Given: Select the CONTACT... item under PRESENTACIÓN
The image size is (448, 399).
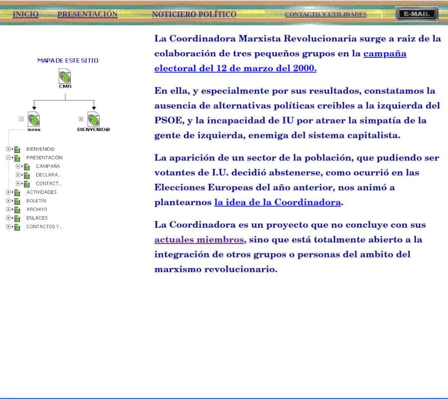Looking at the screenshot, I should [48, 184].
